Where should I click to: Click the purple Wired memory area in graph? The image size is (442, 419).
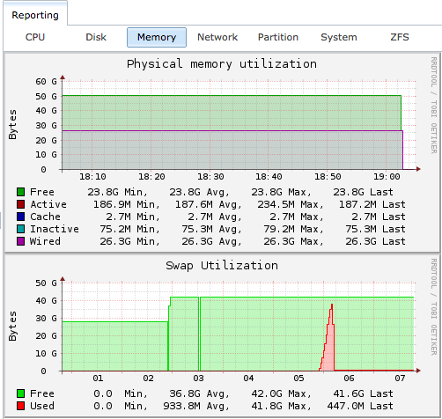pos(232,150)
